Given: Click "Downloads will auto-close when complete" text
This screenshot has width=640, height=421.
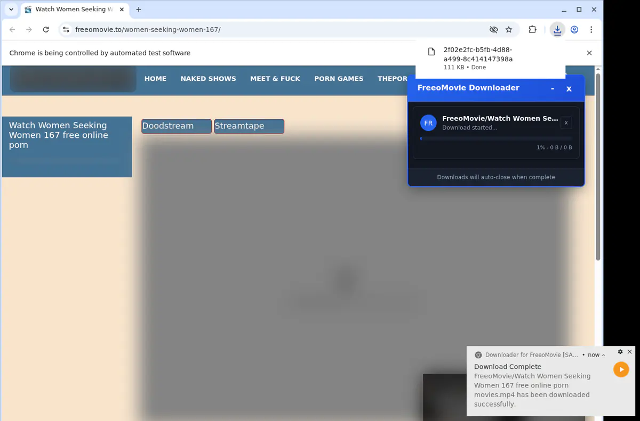Looking at the screenshot, I should pyautogui.click(x=496, y=177).
